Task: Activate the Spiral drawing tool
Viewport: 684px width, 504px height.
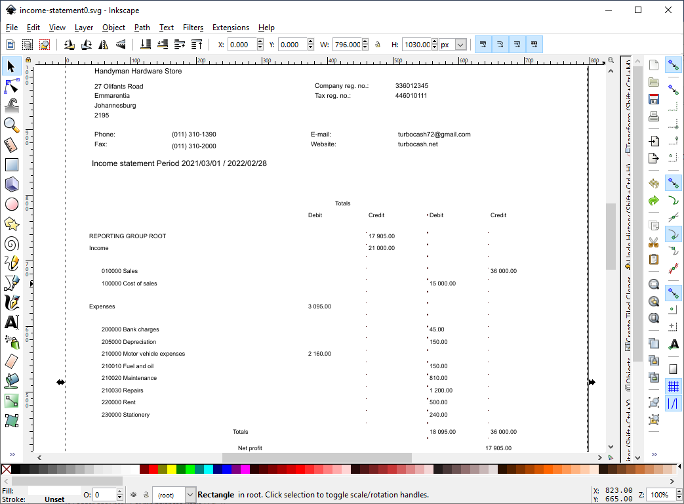Action: (x=12, y=244)
